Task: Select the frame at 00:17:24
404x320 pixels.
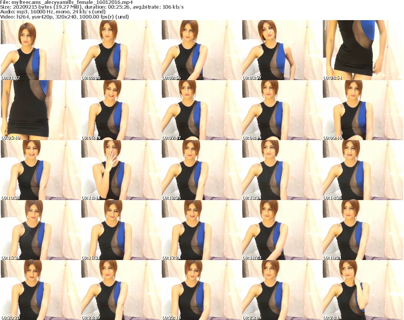Action: 202,230
